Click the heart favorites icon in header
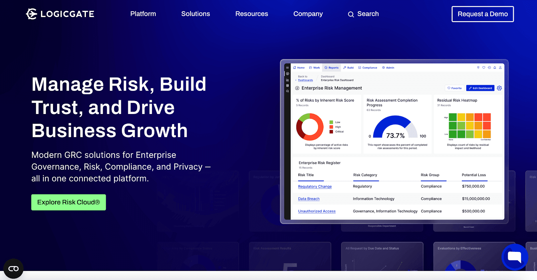Viewport: 537px width, 280px height. (x=484, y=67)
